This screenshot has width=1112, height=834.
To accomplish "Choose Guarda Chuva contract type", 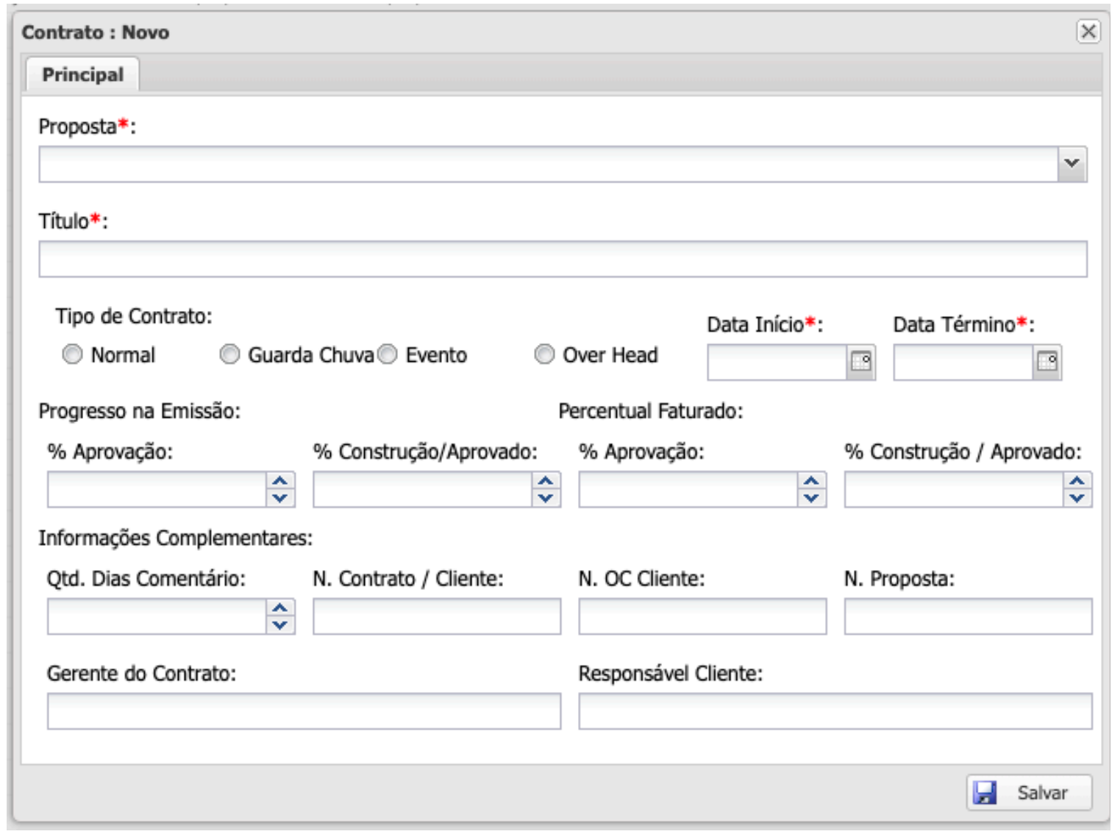I will click(229, 354).
